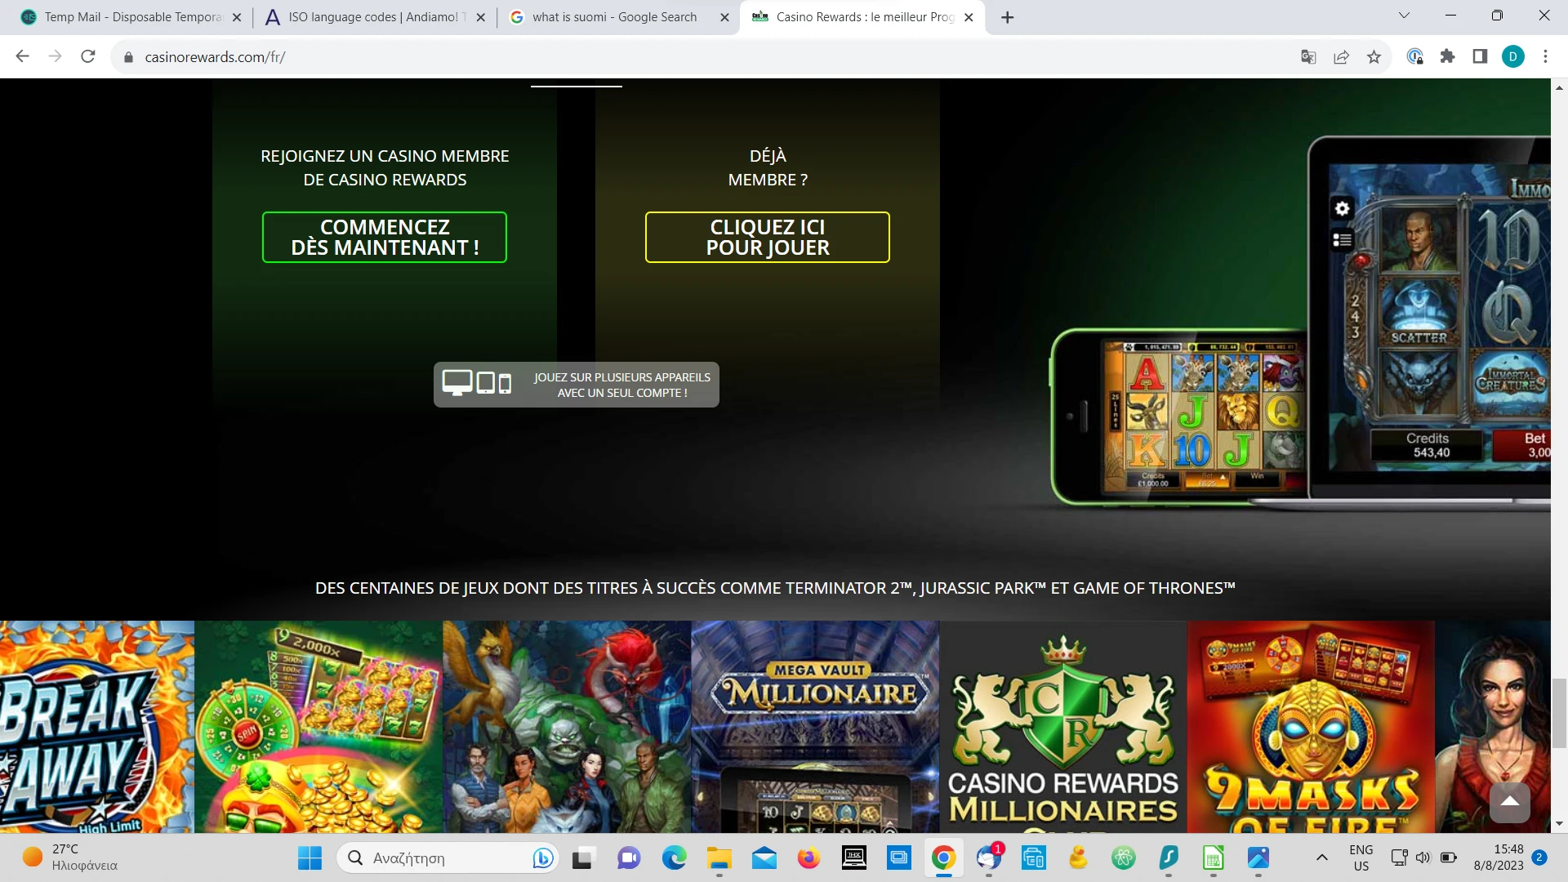
Task: Open the chat camera app on taskbar
Action: (x=628, y=858)
